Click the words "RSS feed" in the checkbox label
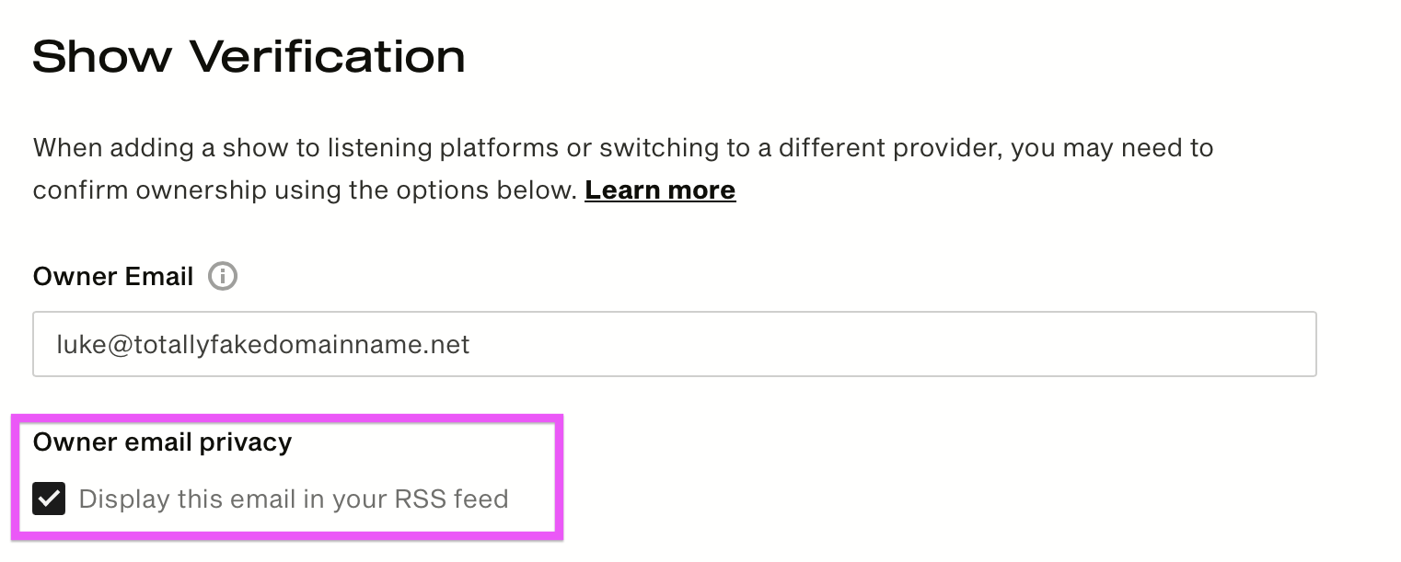 (x=451, y=499)
